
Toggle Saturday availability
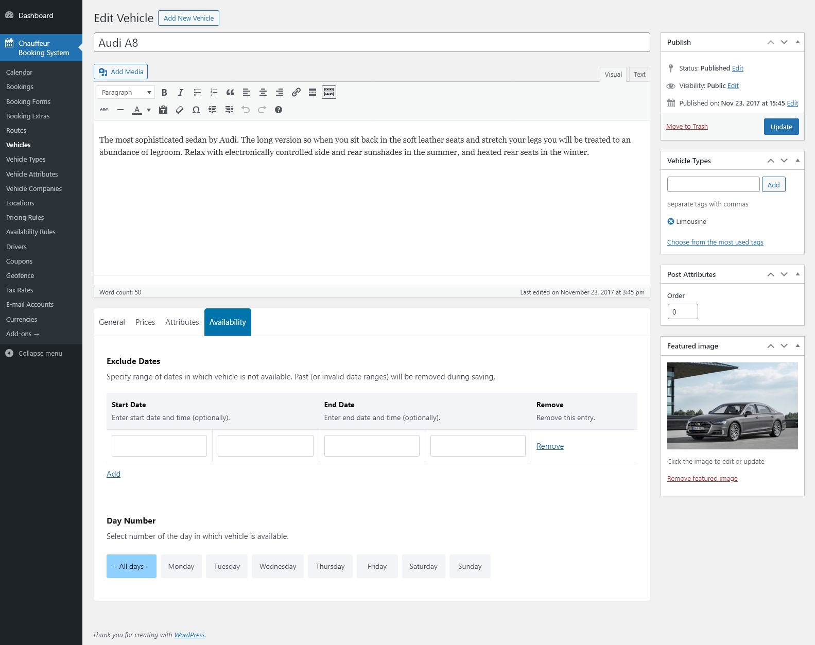tap(424, 566)
